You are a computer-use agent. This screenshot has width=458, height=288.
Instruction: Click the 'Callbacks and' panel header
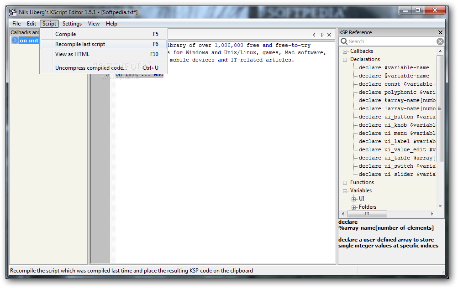pyautogui.click(x=25, y=32)
